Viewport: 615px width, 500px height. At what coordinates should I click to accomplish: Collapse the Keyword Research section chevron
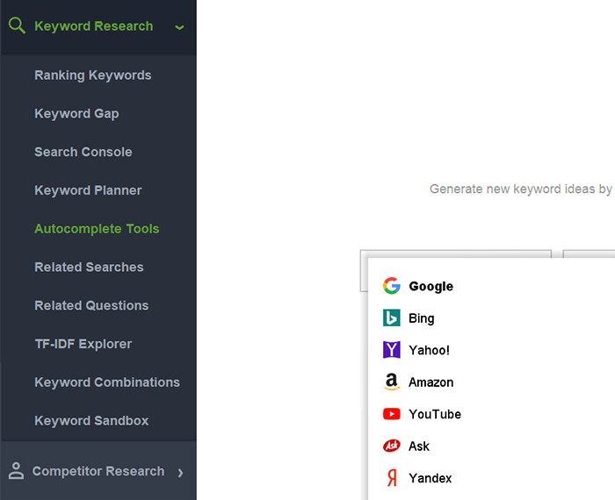[x=179, y=27]
